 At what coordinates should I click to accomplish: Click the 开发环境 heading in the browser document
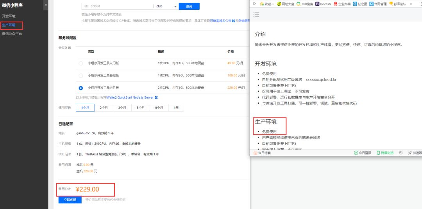coord(266,64)
